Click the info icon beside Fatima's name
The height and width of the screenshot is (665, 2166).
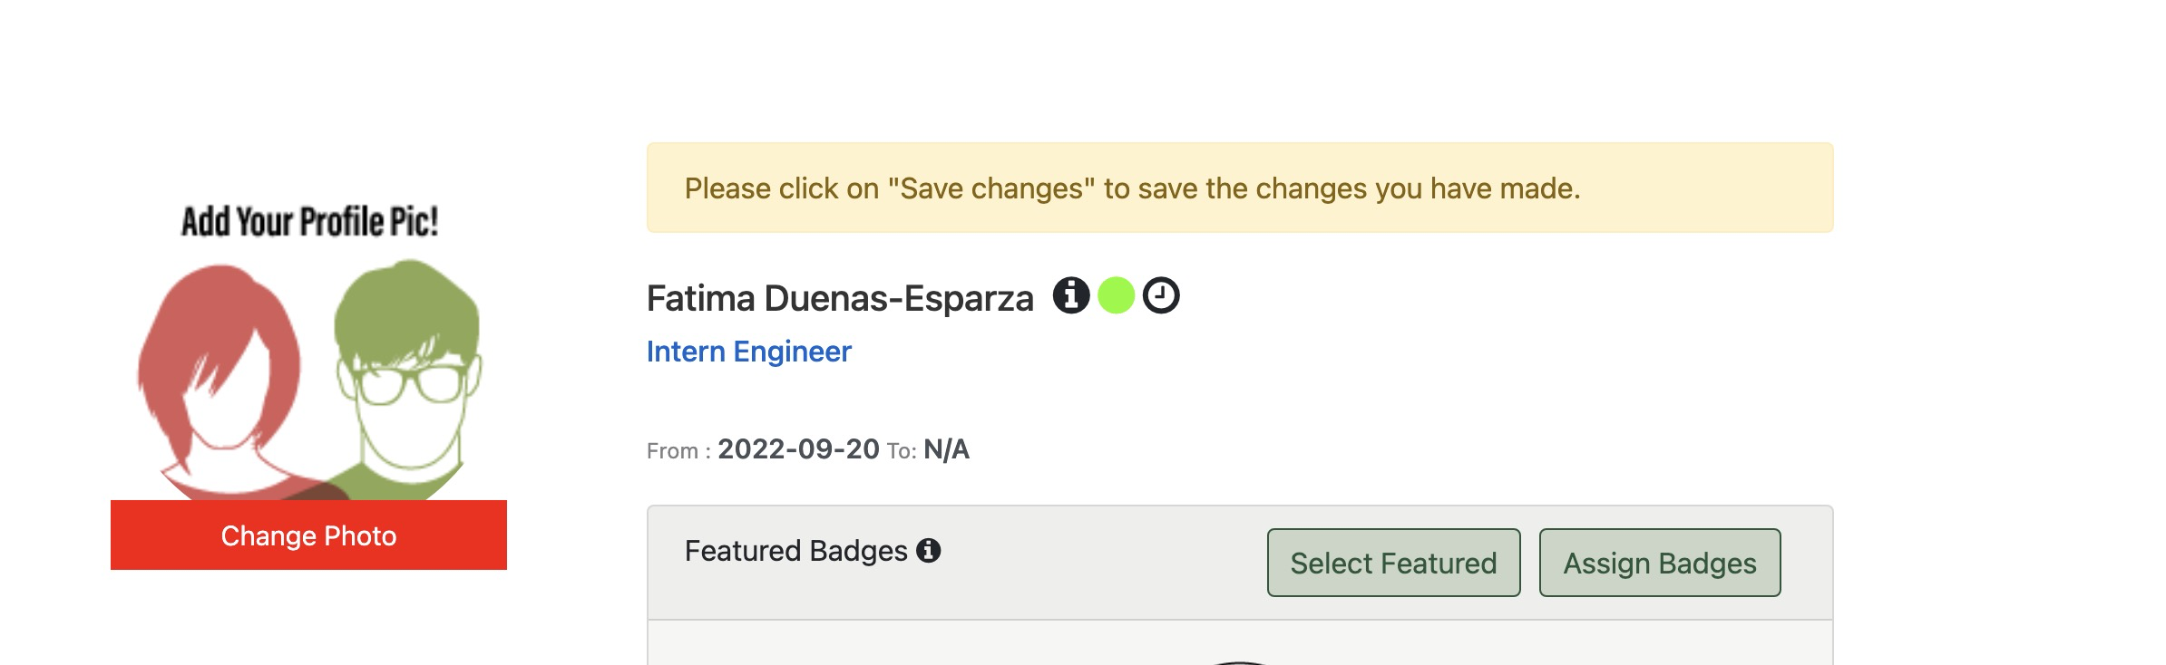tap(1070, 295)
